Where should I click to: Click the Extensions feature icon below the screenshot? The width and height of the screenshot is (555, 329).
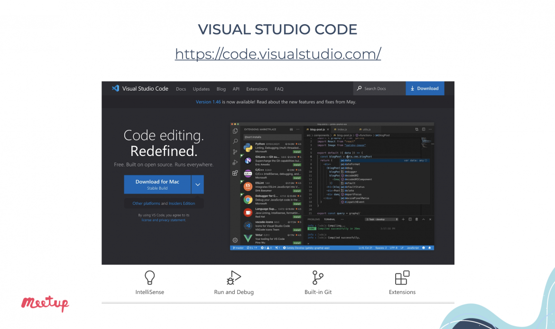click(x=402, y=278)
